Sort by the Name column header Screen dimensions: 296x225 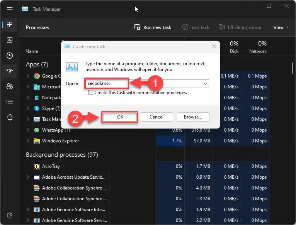pos(32,51)
